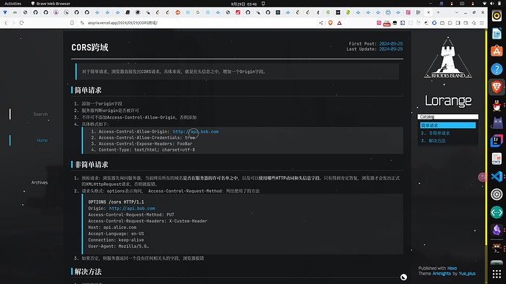Follow the Hexo link in footer
506x284 pixels.
[452, 268]
